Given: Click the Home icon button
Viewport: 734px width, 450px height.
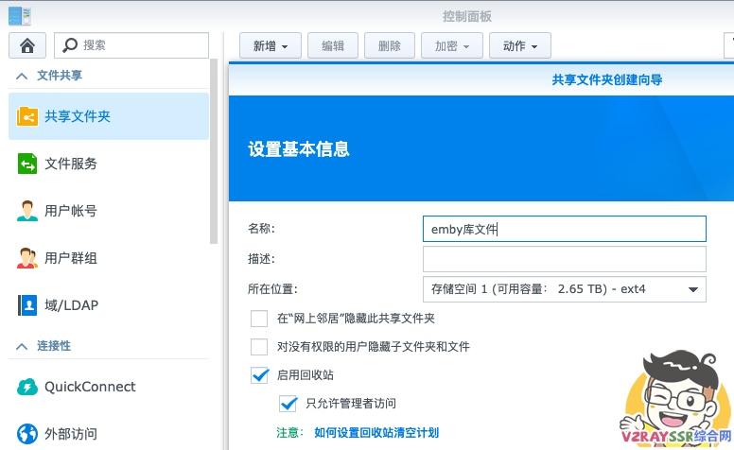Looking at the screenshot, I should 27,45.
